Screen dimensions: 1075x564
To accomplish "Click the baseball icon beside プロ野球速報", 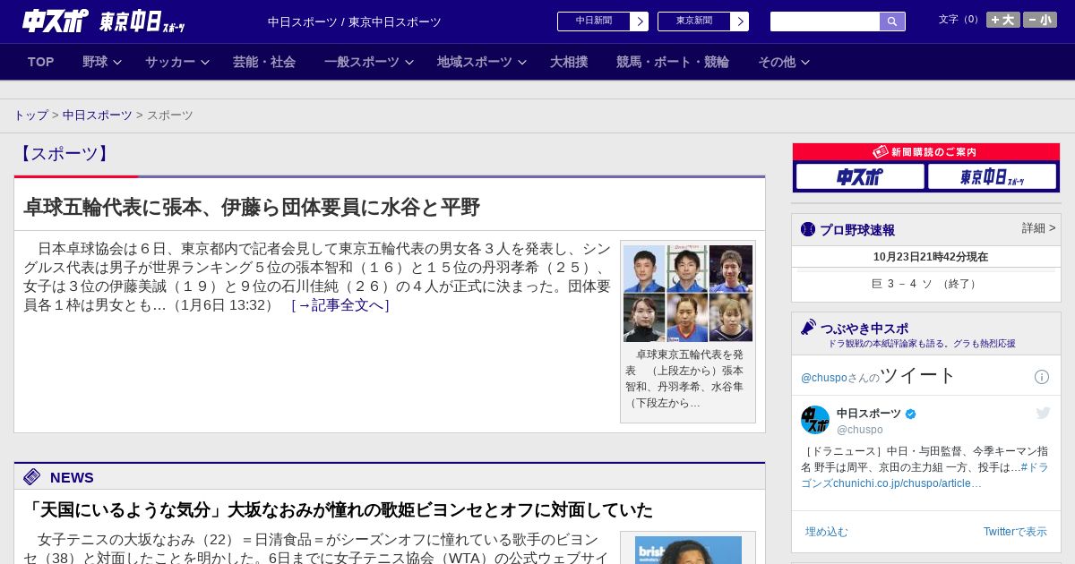I will click(808, 229).
